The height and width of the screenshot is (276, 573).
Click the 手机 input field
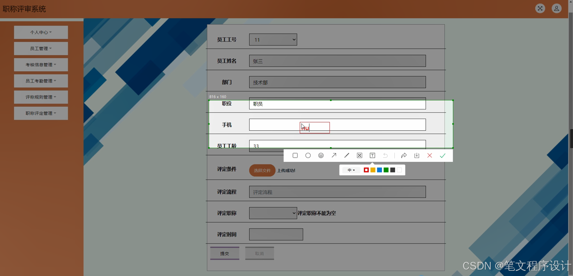[337, 125]
